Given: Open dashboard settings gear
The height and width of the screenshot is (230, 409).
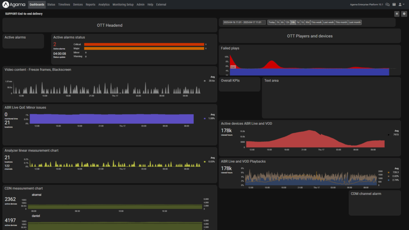Looking at the screenshot, I should 404,14.
